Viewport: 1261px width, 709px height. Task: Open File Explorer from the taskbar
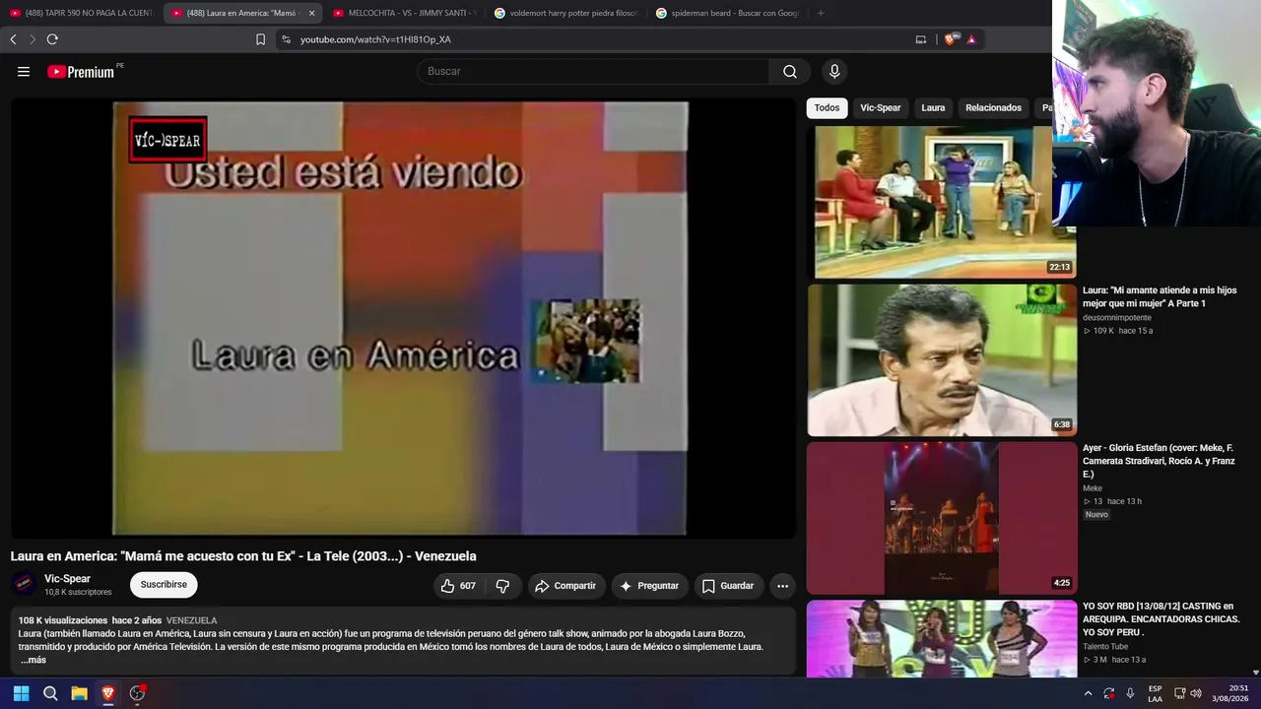click(x=79, y=693)
